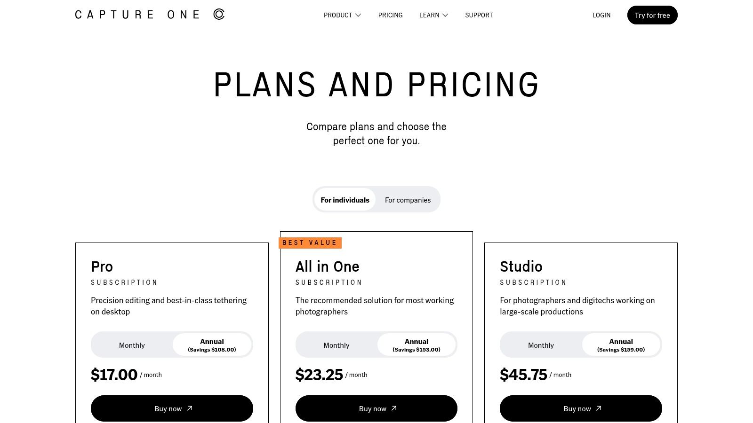Screen dimensions: 753x423
Task: Expand the Learn menu chevron
Action: pyautogui.click(x=445, y=15)
